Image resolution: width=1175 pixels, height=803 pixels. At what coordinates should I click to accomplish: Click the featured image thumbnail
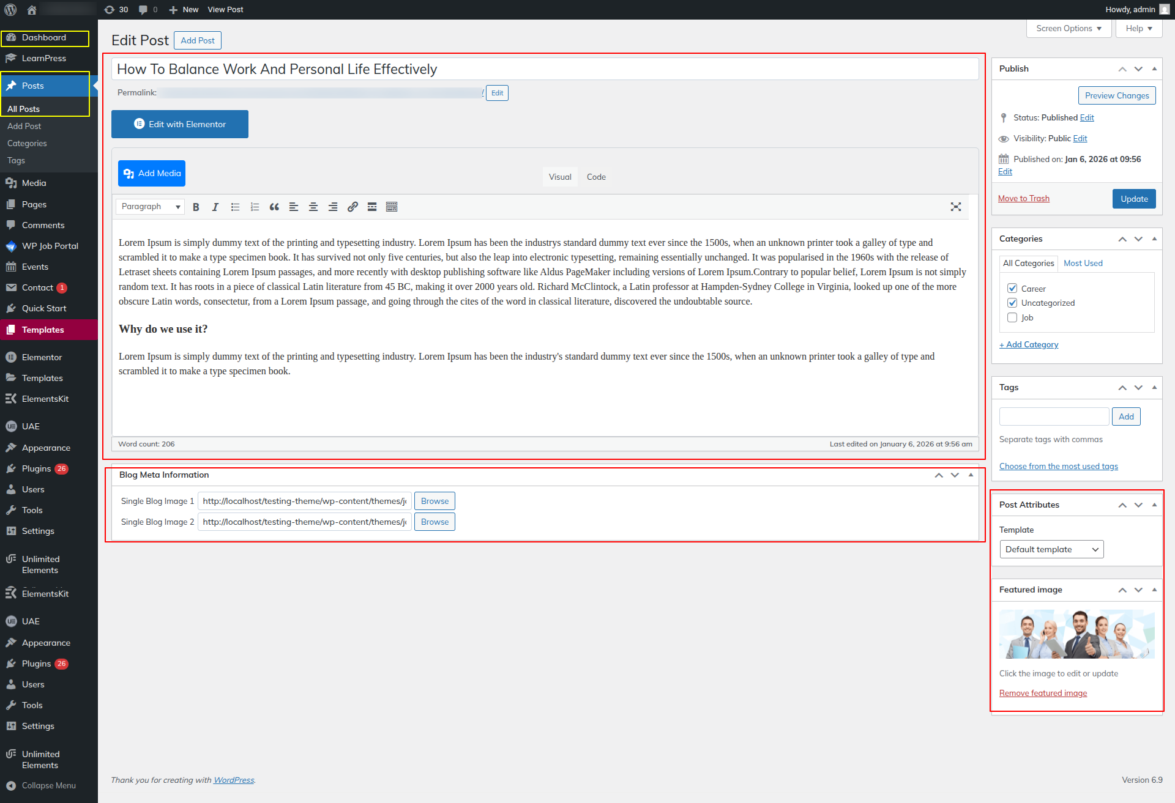click(x=1076, y=634)
